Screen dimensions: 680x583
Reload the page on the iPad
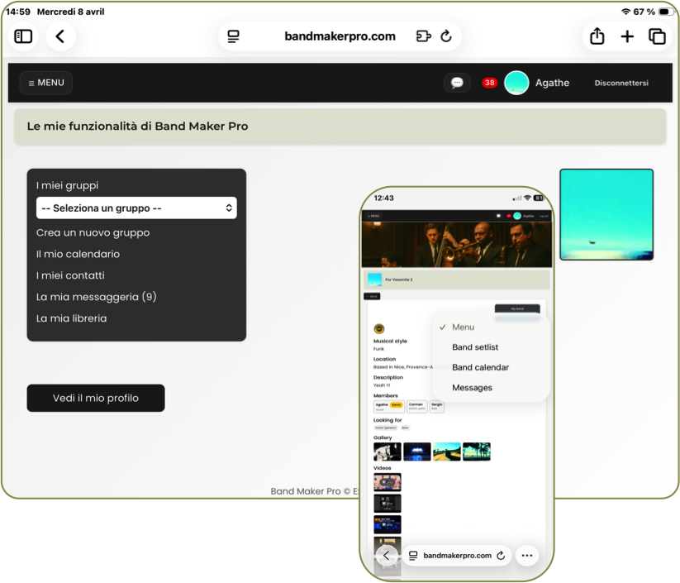click(446, 36)
